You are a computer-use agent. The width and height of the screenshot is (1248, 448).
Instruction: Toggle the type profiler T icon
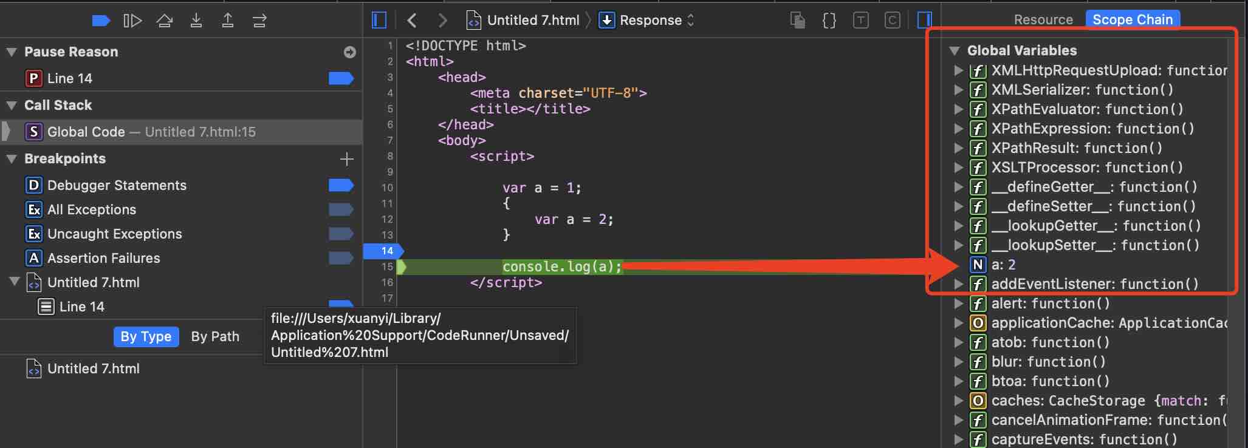coord(860,21)
